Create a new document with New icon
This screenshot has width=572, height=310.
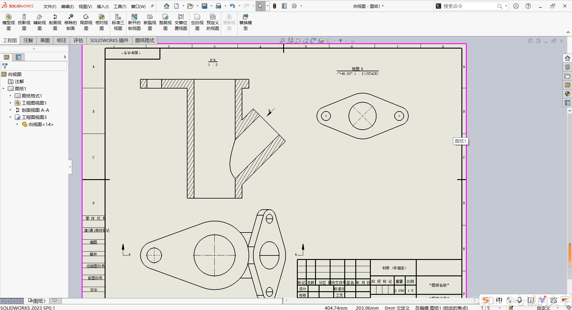coord(177,6)
